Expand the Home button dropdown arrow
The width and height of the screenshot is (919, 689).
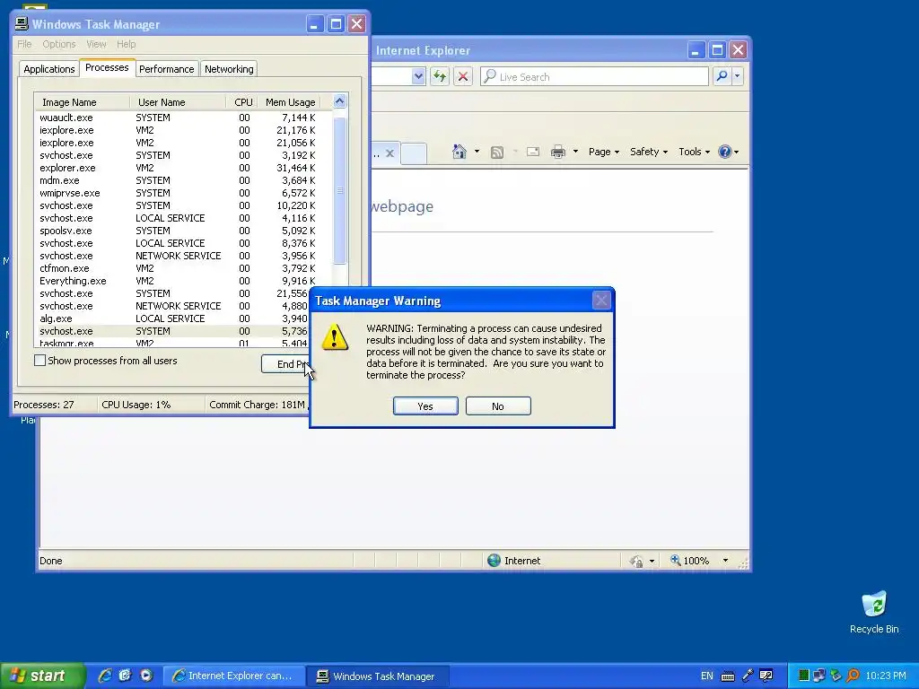477,152
